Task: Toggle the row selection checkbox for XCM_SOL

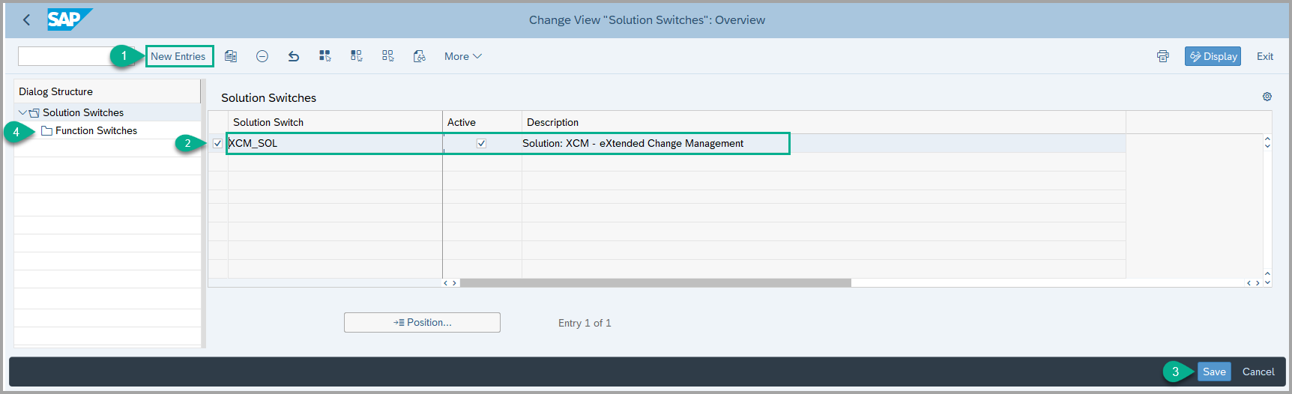Action: tap(217, 143)
